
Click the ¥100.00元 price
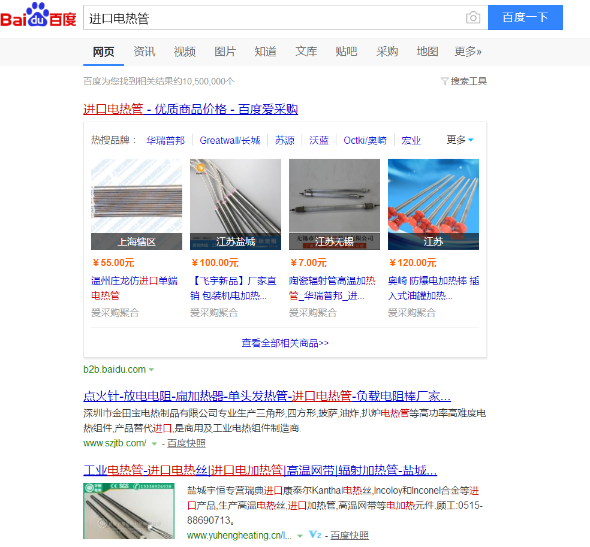pos(215,263)
